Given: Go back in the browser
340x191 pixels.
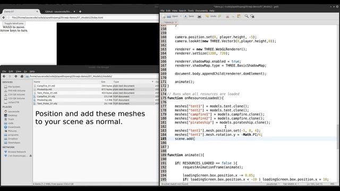Looking at the screenshot, I should click(4, 18).
